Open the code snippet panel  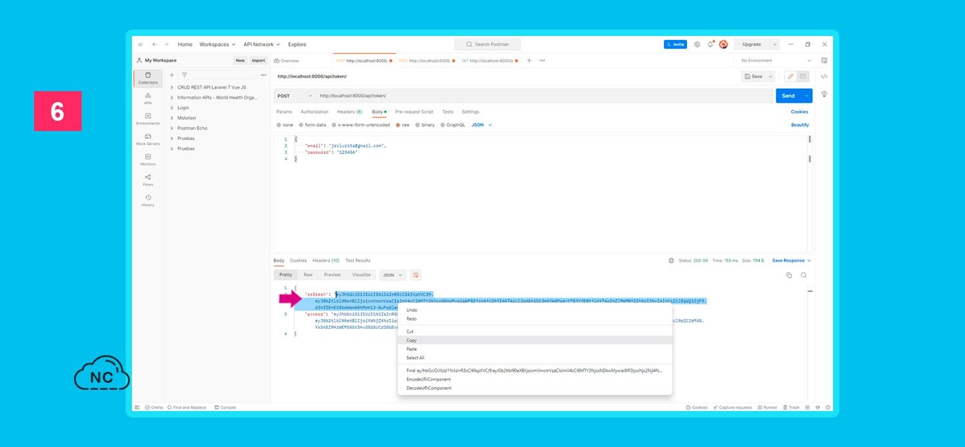point(824,76)
